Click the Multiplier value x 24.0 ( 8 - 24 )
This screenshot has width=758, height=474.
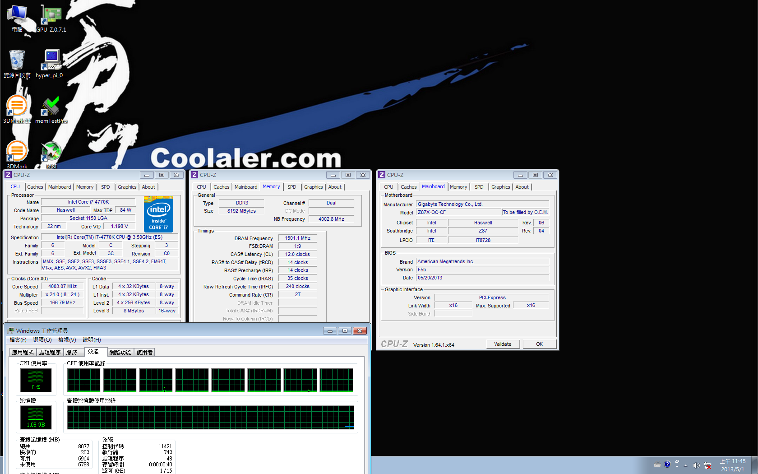coord(63,294)
